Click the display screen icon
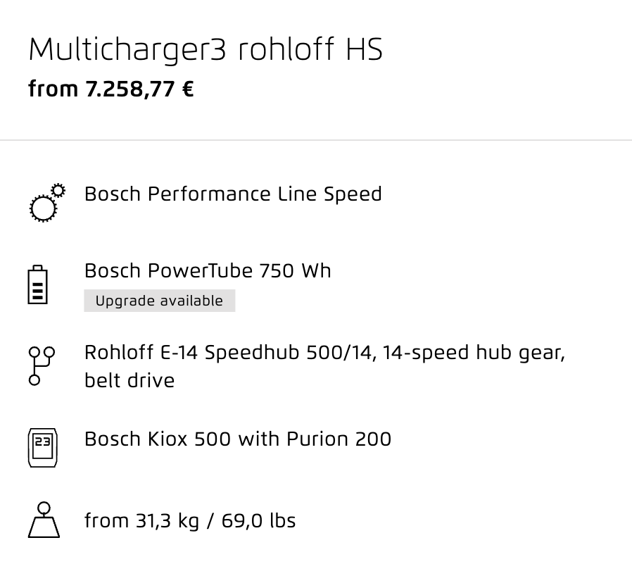632x583 pixels. tap(42, 448)
